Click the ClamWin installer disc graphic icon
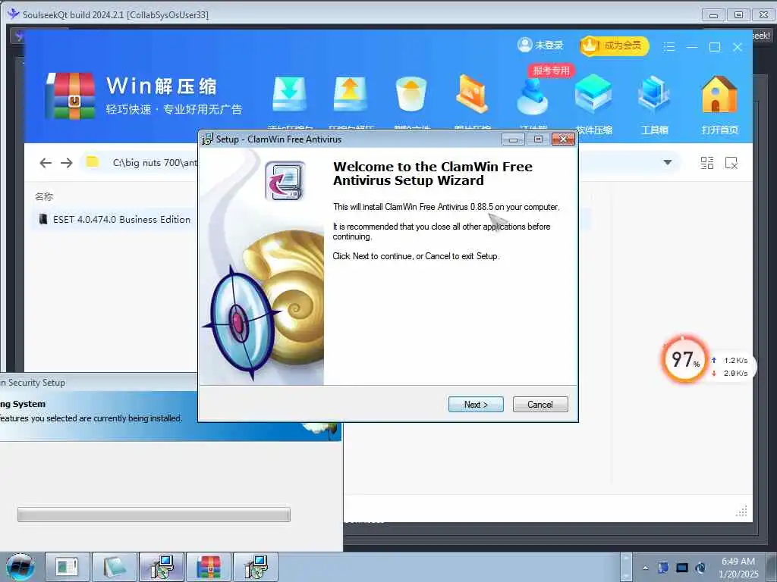The width and height of the screenshot is (777, 582). click(x=285, y=180)
